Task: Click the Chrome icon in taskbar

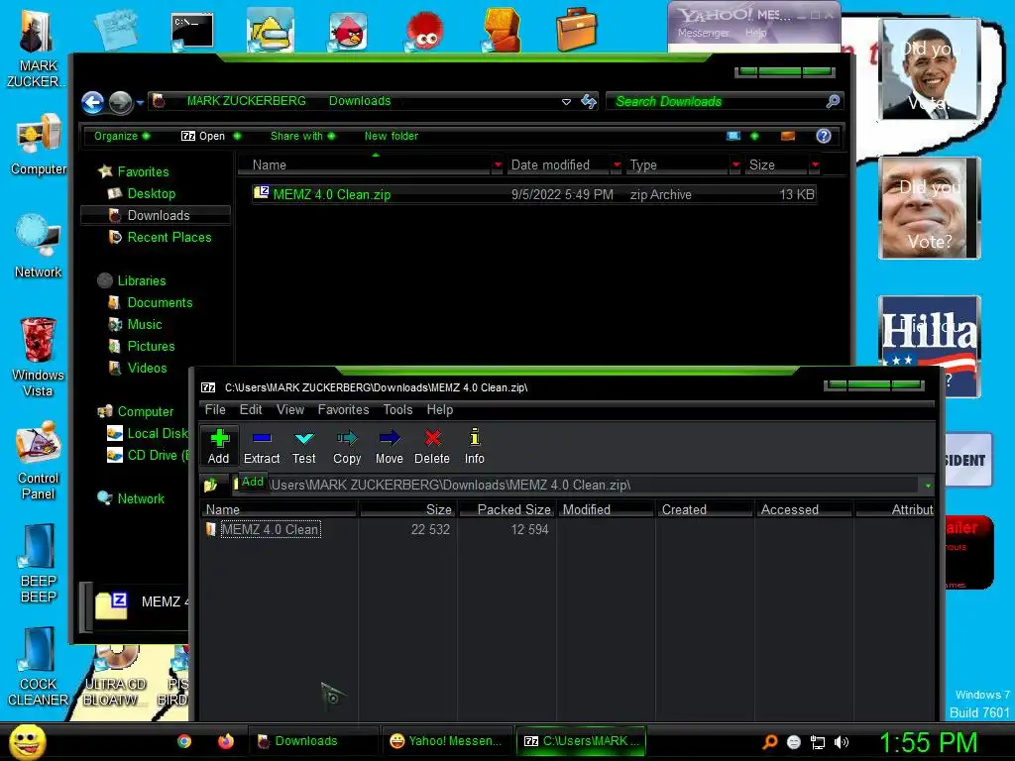Action: click(x=184, y=741)
